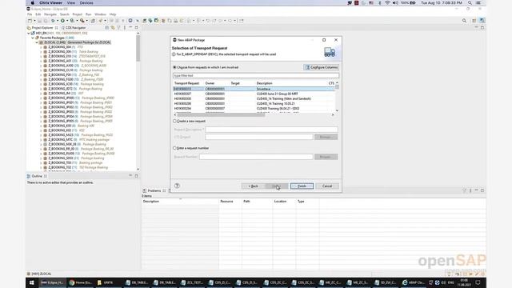Minimize the Project Explorer view
512x288 pixels.
click(x=130, y=27)
